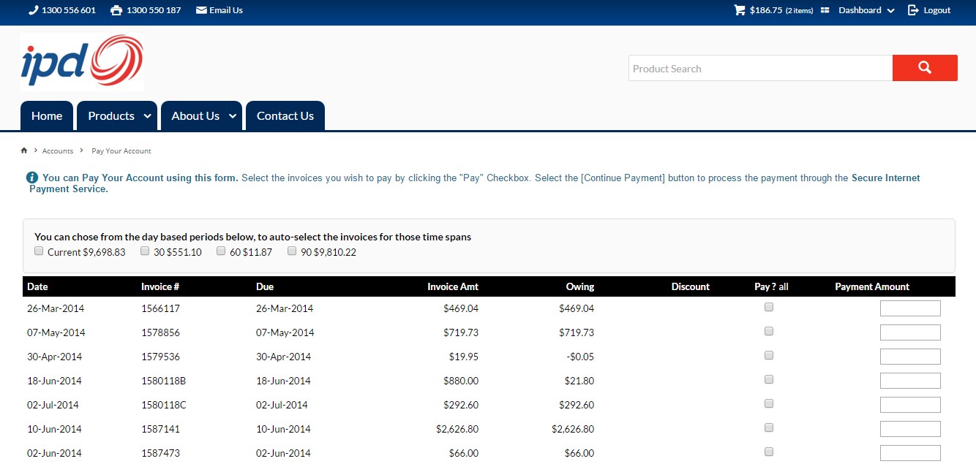Screen dimensions: 976x464
Task: Open the Contact Us tab
Action: coord(285,116)
